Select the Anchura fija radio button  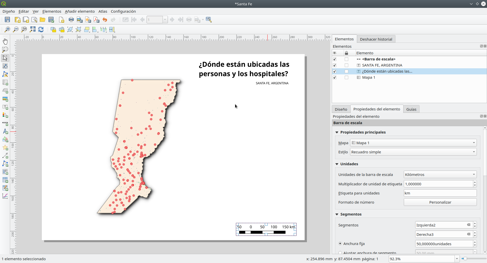340,243
